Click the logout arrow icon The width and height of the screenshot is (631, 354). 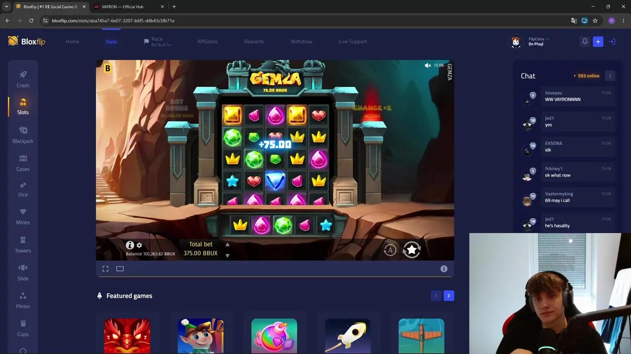pyautogui.click(x=612, y=42)
